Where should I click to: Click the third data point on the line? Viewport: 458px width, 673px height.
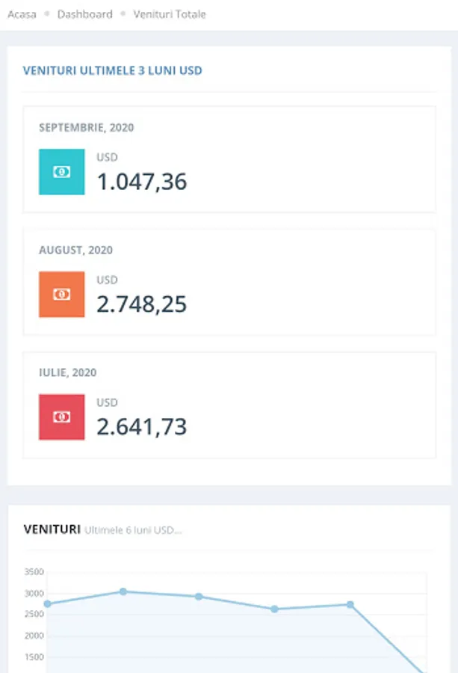coord(199,597)
